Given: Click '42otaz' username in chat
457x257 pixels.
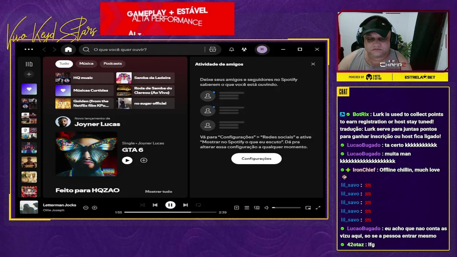Looking at the screenshot, I should coord(355,245).
